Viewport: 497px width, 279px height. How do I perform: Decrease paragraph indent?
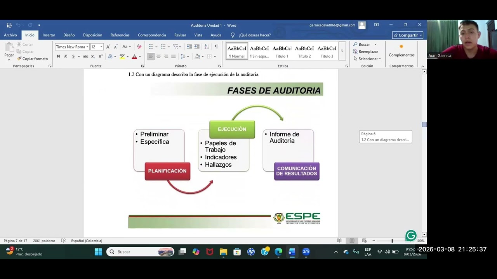click(x=189, y=47)
